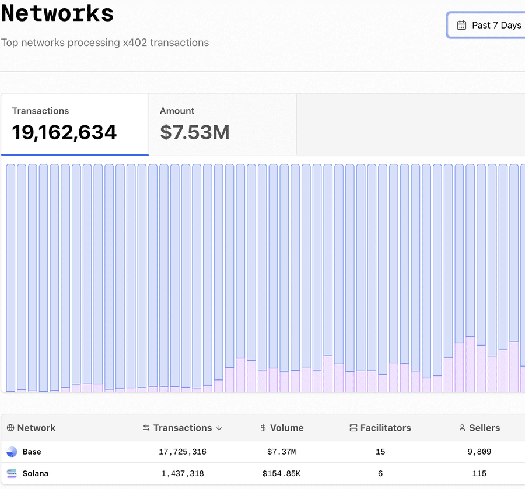
Task: Switch to the Amount metric tab
Action: (222, 124)
